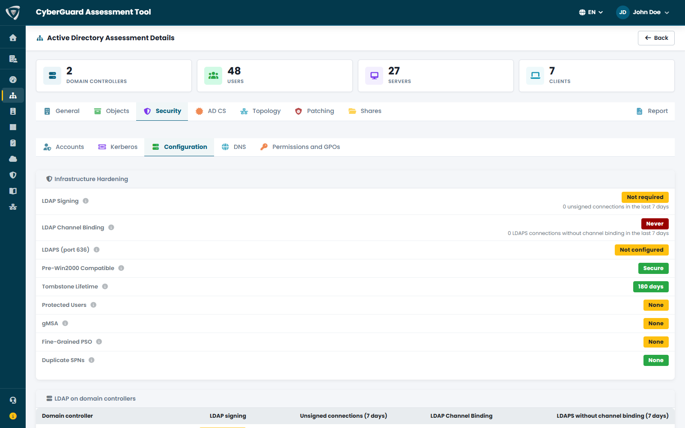Screen dimensions: 685x428
Task: Show info for LDAP Channel Binding
Action: [111, 227]
